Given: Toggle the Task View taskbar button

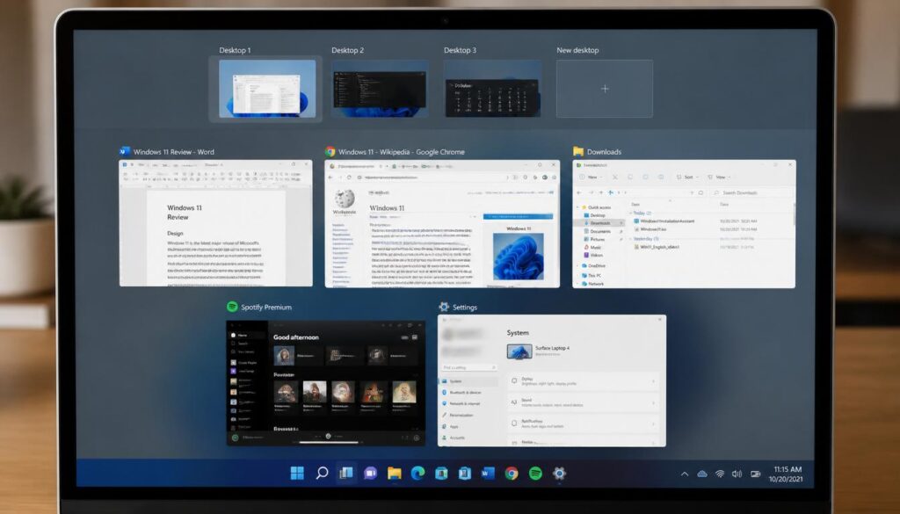Looking at the screenshot, I should [346, 474].
